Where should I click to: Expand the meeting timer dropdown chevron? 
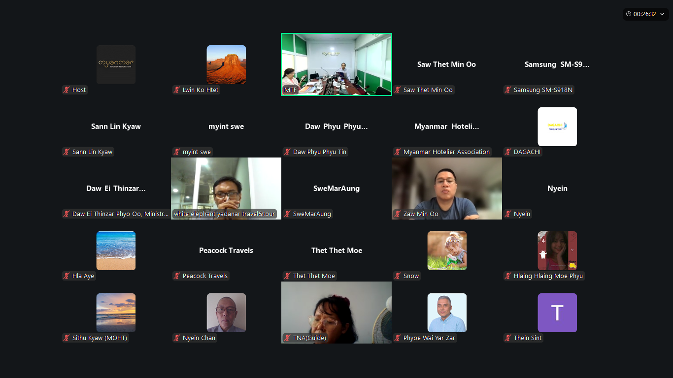(663, 14)
